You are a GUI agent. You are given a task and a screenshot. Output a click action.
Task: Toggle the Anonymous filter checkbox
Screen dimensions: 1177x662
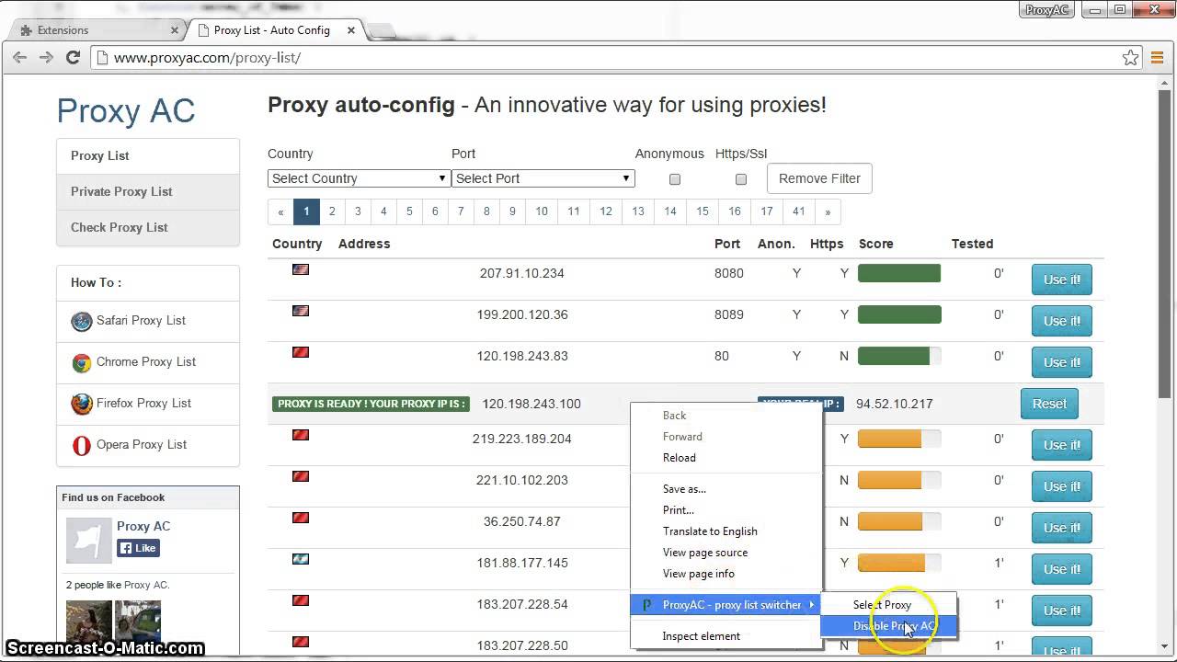(675, 179)
